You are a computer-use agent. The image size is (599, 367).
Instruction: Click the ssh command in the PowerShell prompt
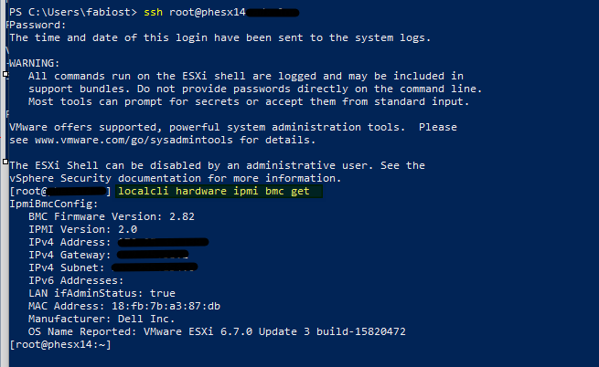[x=154, y=12]
